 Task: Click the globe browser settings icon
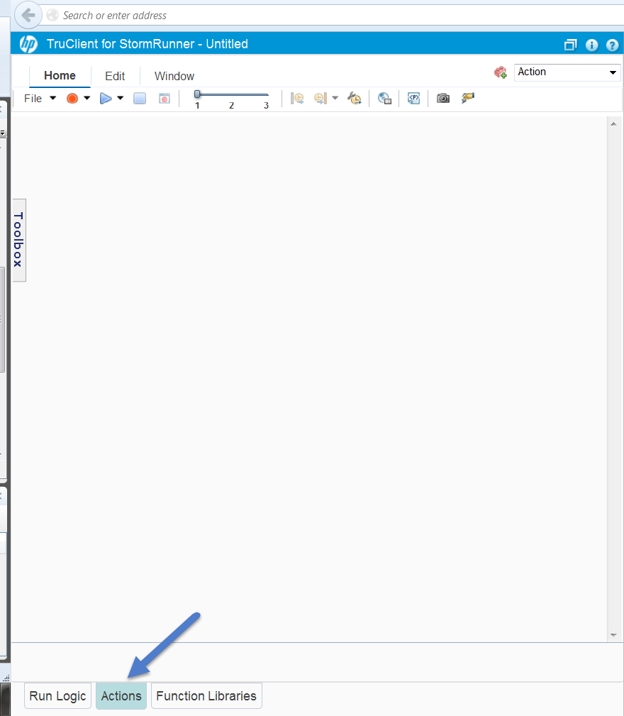point(384,98)
